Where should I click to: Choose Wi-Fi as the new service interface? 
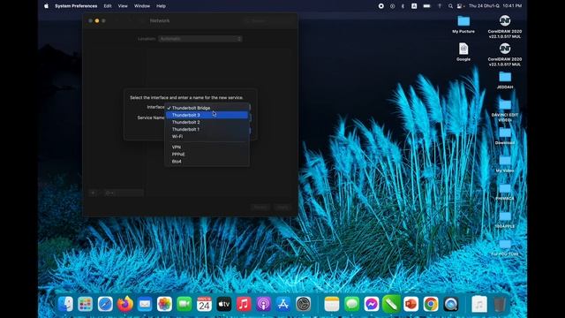[207, 136]
